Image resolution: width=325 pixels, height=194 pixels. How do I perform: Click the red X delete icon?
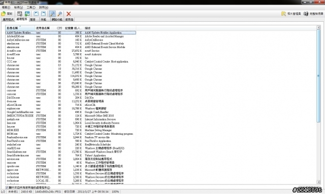click(x=69, y=14)
